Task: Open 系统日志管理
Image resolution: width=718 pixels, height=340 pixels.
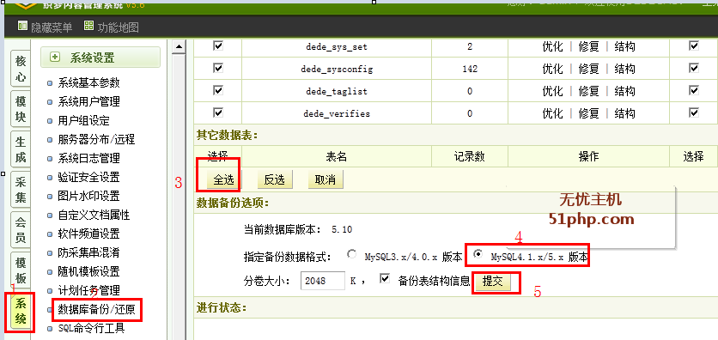Action: pos(88,158)
